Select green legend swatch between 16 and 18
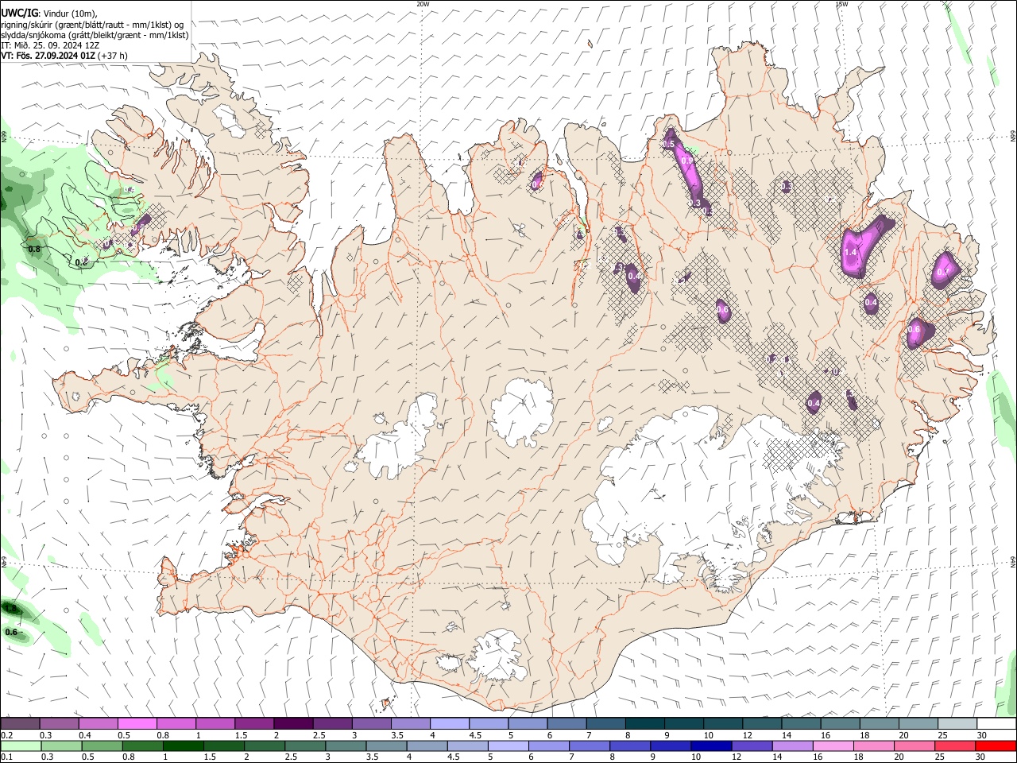Viewport: 1017px width, 763px height. click(x=833, y=746)
